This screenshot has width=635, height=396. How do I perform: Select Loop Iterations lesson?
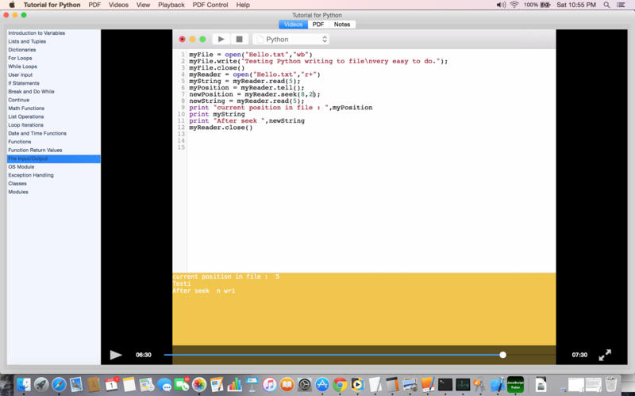53,125
